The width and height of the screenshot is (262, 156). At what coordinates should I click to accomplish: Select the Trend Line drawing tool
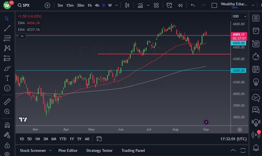7,28
